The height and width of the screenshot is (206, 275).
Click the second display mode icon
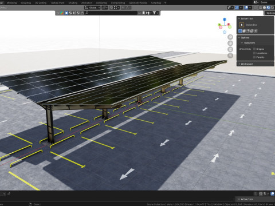pyautogui.click(x=70, y=13)
